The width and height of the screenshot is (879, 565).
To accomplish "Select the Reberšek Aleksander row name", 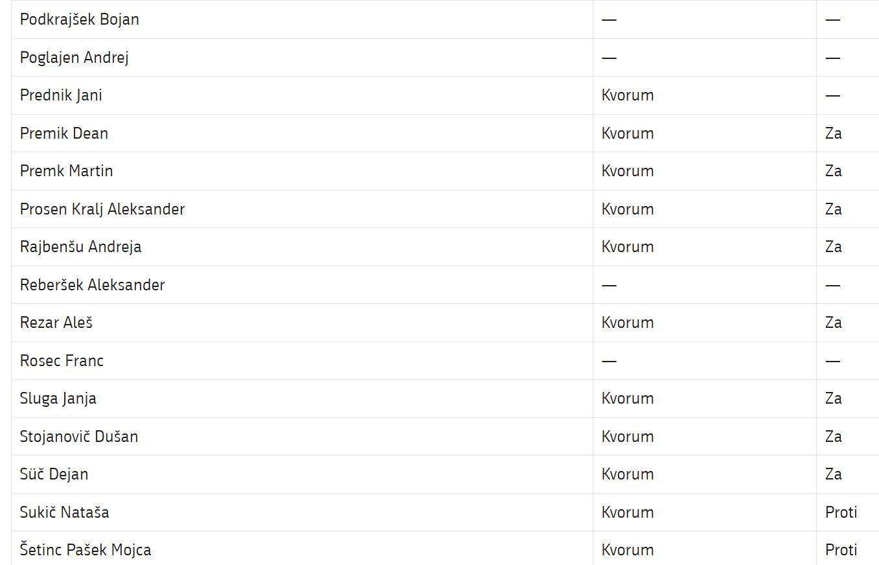I will point(93,285).
